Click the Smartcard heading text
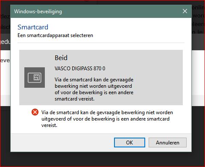Screen dimensions: 205x167 click(x=33, y=27)
